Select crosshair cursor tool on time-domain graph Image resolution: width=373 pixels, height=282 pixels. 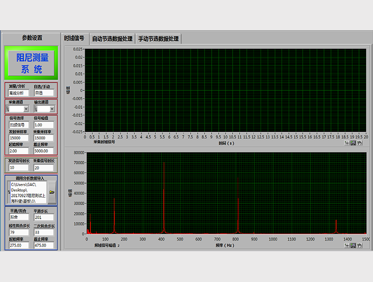(x=347, y=143)
